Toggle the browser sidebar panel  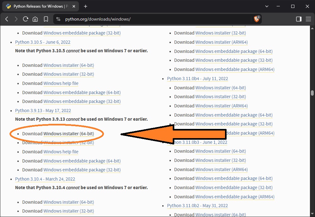(x=299, y=19)
